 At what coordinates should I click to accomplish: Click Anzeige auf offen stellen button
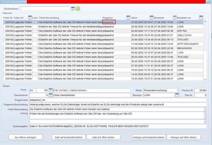183,137
